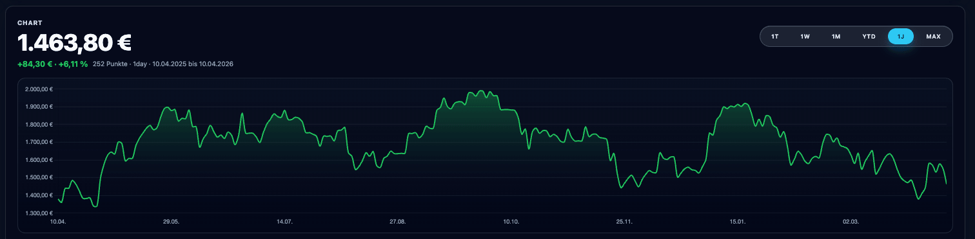Viewport: 975px width, 239px height.
Task: Click the CHART heading label
Action: pos(30,22)
